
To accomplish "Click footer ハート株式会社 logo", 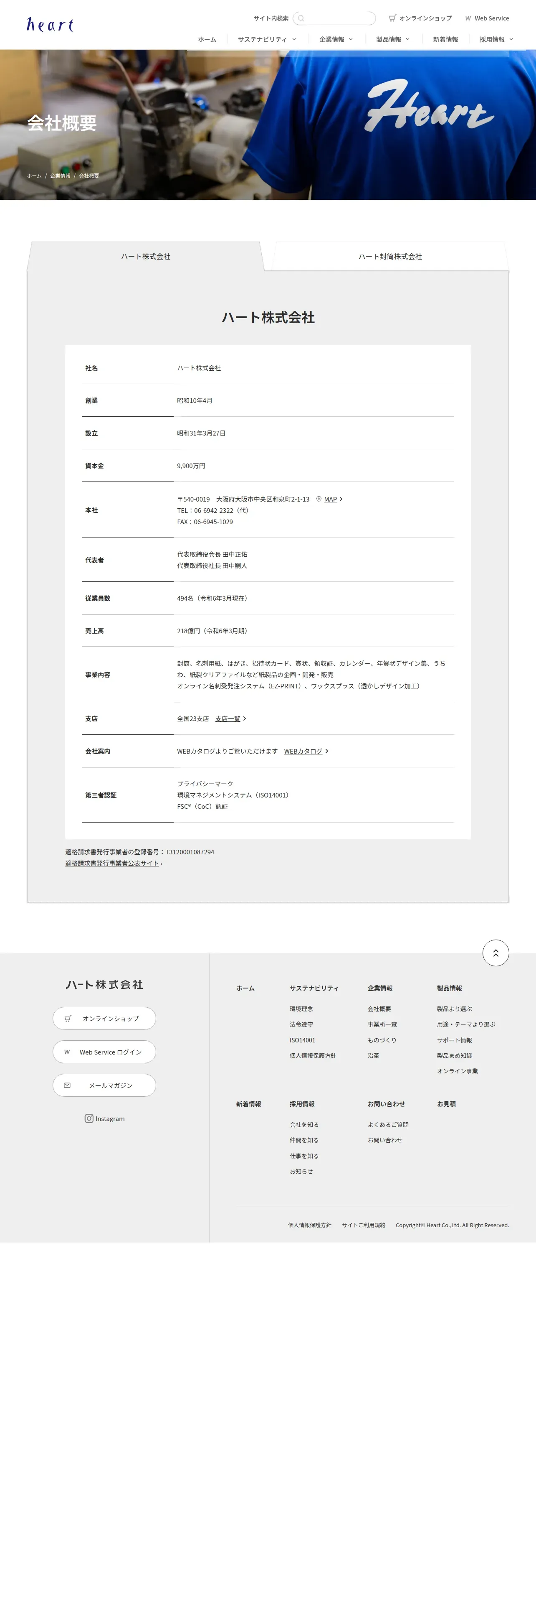I will point(104,984).
